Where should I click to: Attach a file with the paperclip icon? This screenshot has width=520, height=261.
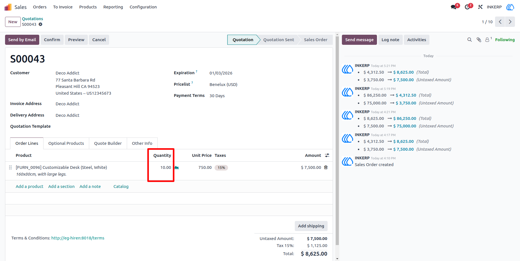coord(479,40)
